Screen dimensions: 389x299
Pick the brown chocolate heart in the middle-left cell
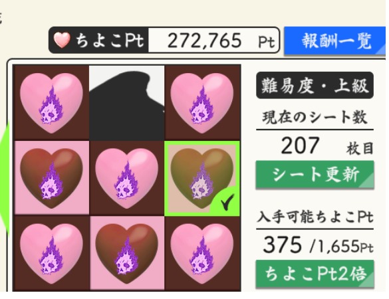[51, 179]
